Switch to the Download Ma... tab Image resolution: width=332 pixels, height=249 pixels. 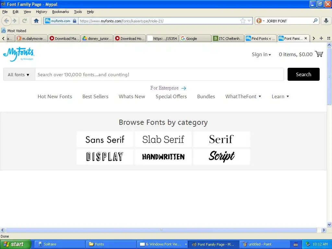click(x=65, y=38)
